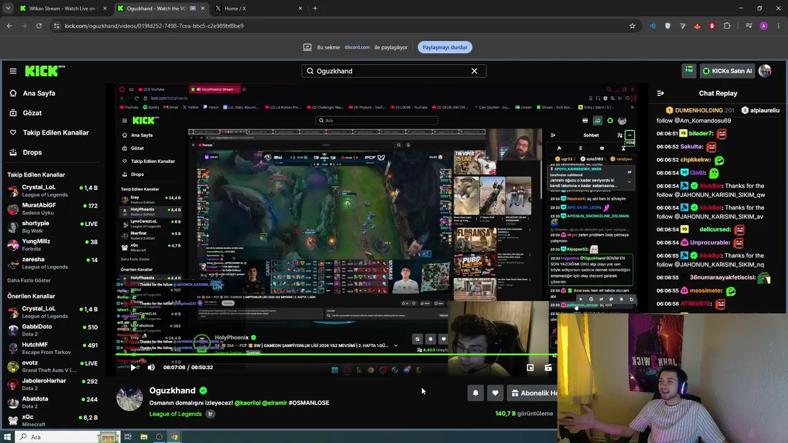
Task: Expand Daha Fazla Göster under followed channels
Action: [x=29, y=281]
